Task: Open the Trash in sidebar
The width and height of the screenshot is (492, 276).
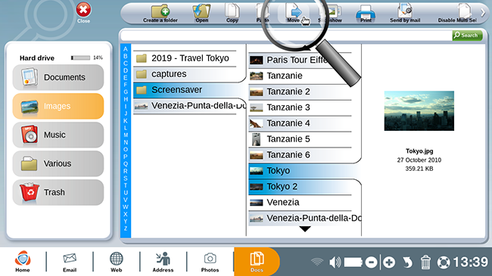Action: (x=58, y=192)
